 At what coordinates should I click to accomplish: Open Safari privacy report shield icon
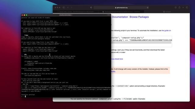(91, 8)
